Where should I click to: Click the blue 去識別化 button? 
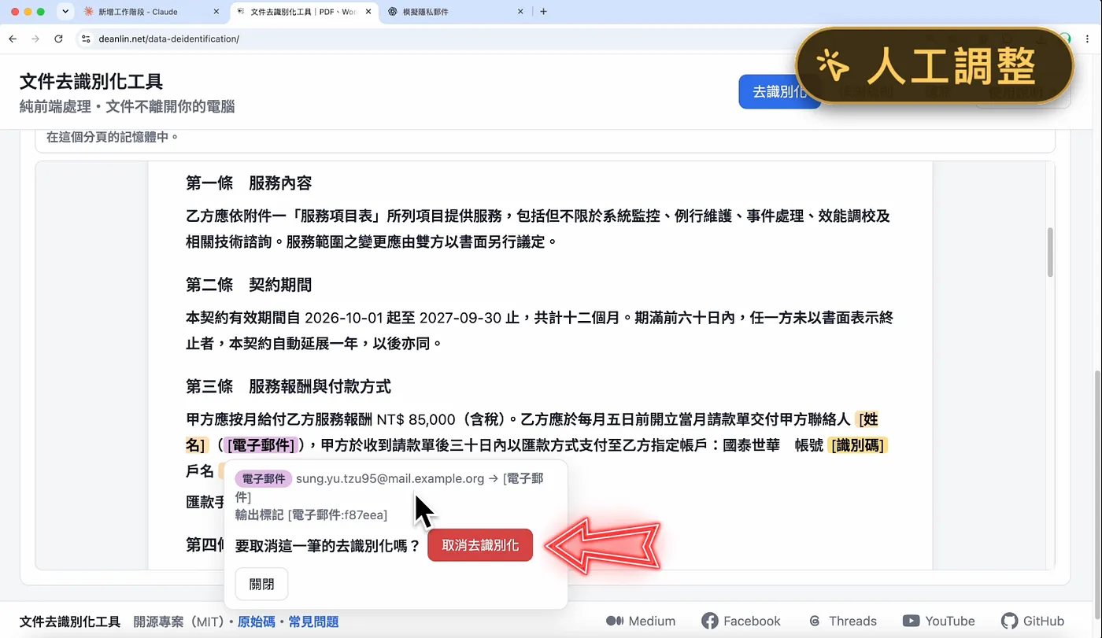coord(779,92)
